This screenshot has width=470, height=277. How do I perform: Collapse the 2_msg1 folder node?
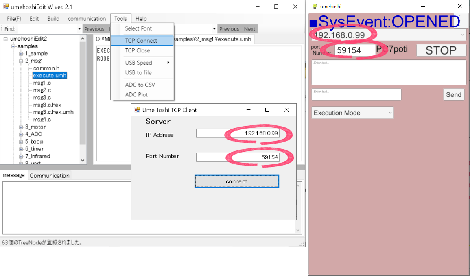[21, 61]
